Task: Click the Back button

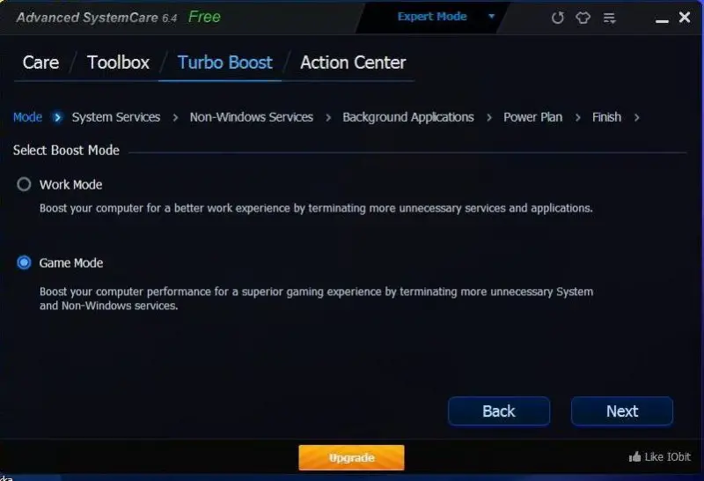Action: point(499,411)
